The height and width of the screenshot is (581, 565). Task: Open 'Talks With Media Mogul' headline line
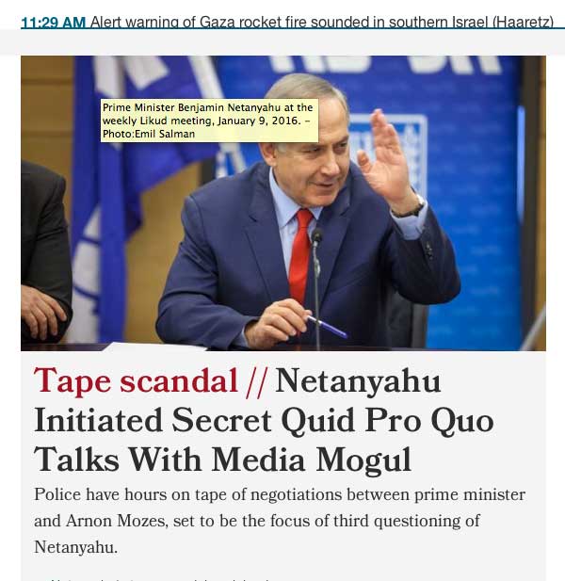222,460
